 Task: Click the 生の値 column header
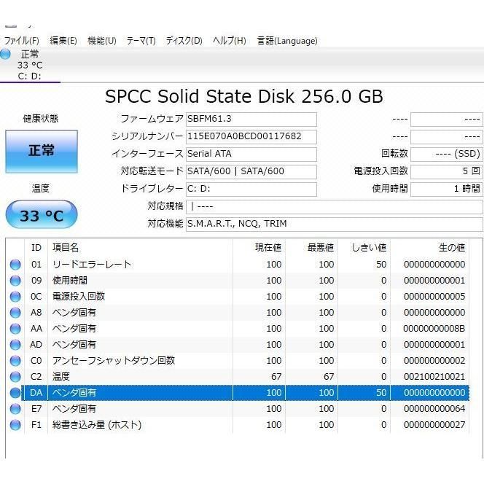429,248
